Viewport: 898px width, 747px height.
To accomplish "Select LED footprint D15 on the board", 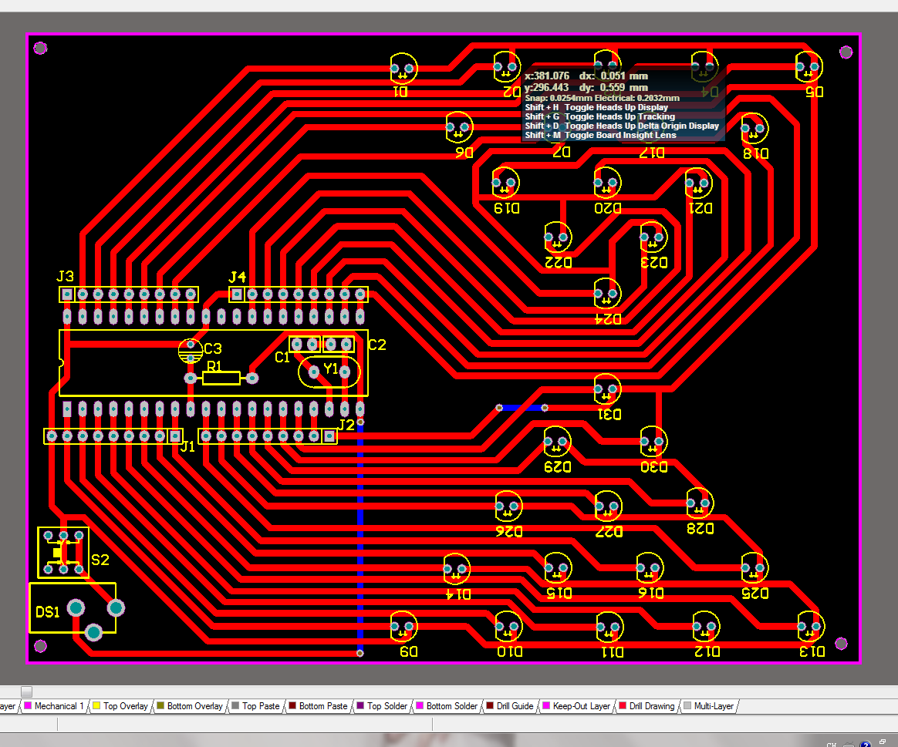I will [558, 568].
